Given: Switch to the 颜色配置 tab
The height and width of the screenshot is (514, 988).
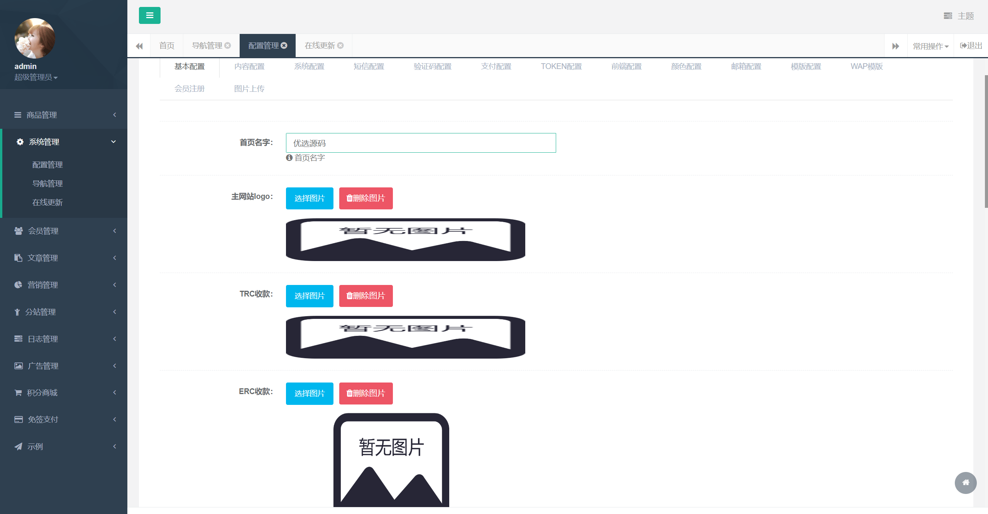Looking at the screenshot, I should point(686,66).
